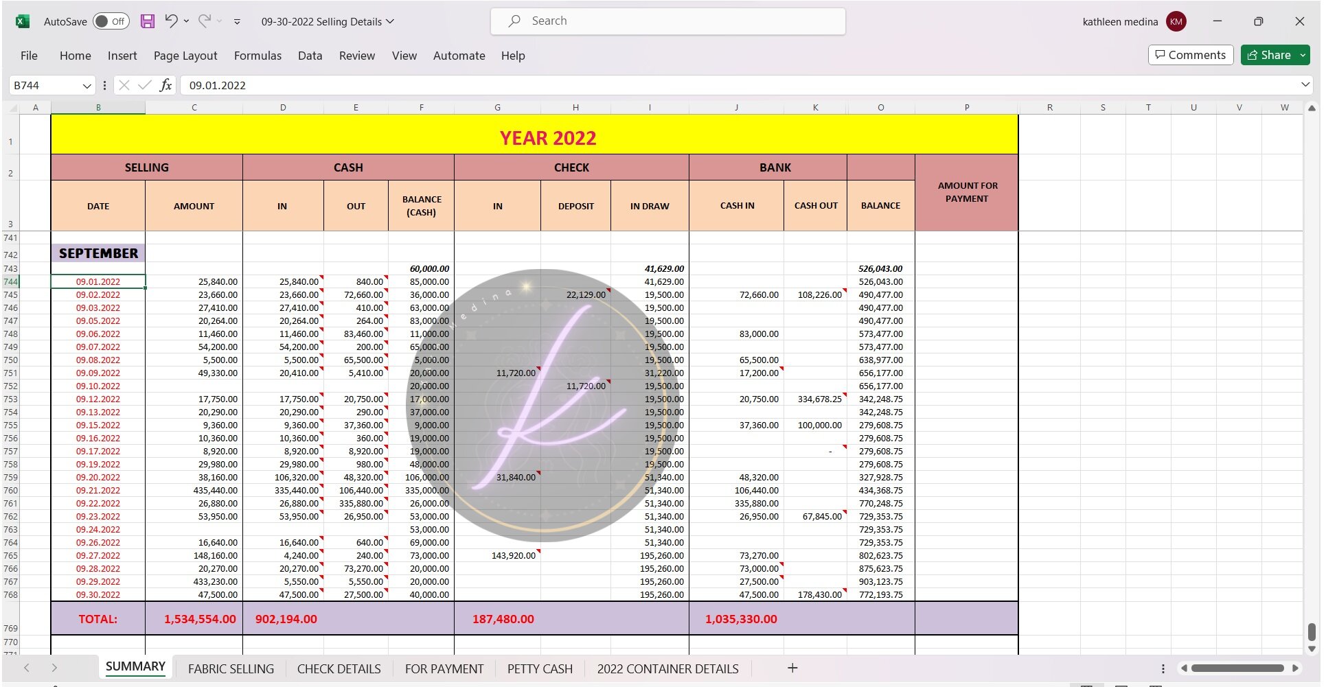Image resolution: width=1326 pixels, height=687 pixels.
Task: Click the vertical scrollbar thumb
Action: pyautogui.click(x=1312, y=631)
